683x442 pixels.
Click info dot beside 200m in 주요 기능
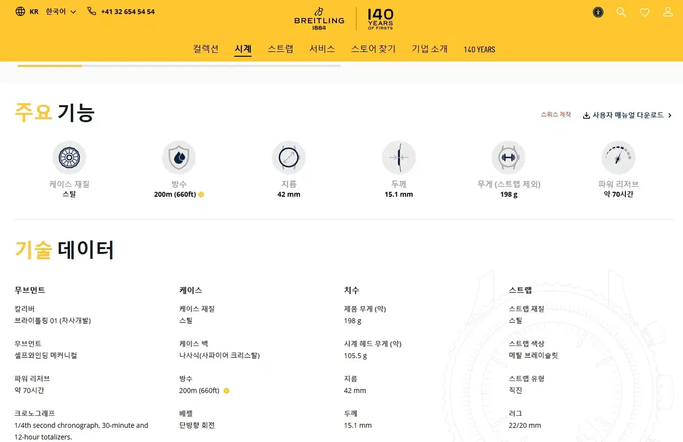pyautogui.click(x=201, y=195)
